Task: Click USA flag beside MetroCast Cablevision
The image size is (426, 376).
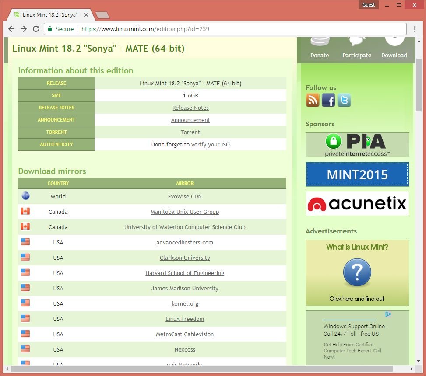Action: pos(25,334)
